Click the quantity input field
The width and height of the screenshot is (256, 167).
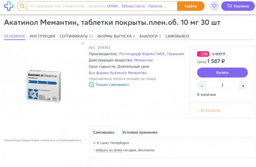click(222, 85)
